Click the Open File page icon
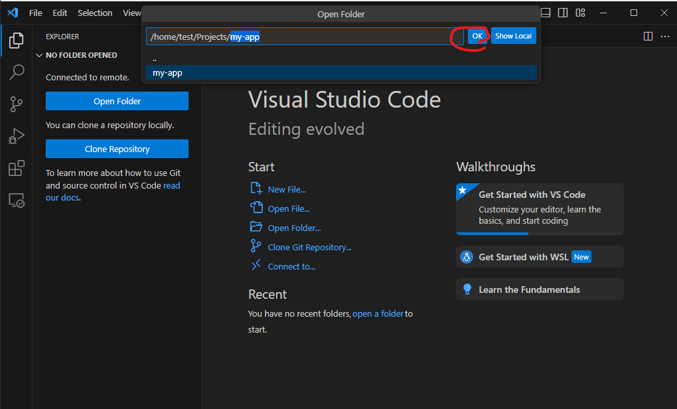The image size is (677, 409). (256, 207)
